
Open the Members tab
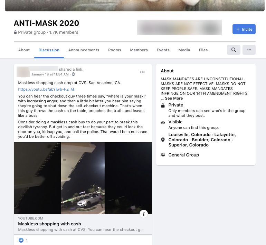tap(139, 50)
